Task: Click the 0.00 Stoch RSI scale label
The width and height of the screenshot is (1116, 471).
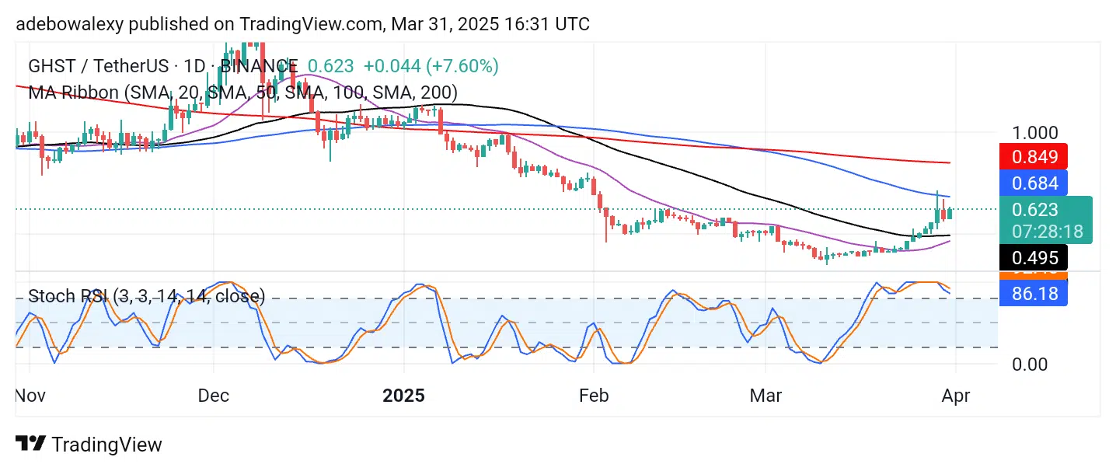Action: click(1030, 364)
